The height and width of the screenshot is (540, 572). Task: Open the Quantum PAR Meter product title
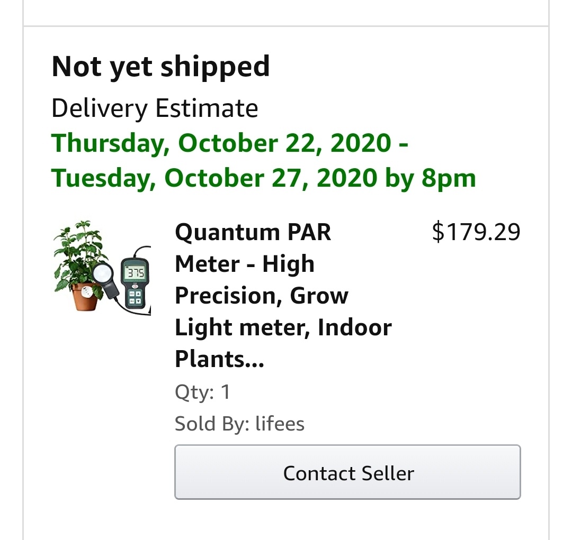pos(283,295)
